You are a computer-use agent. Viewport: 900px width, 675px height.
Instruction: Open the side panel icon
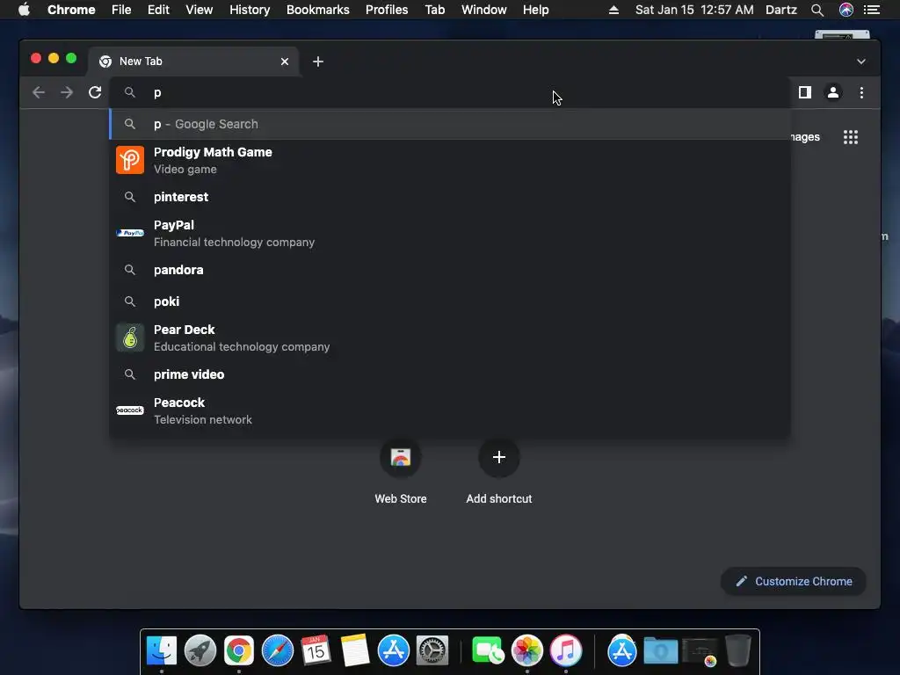pyautogui.click(x=805, y=92)
